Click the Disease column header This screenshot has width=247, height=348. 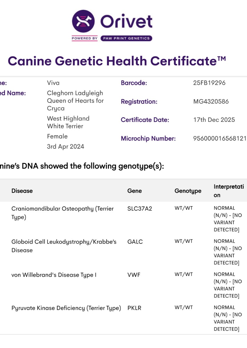point(22,191)
